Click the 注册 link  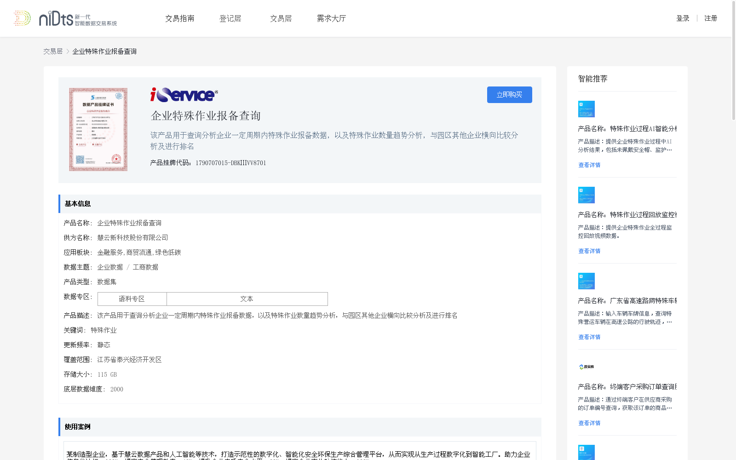click(711, 18)
